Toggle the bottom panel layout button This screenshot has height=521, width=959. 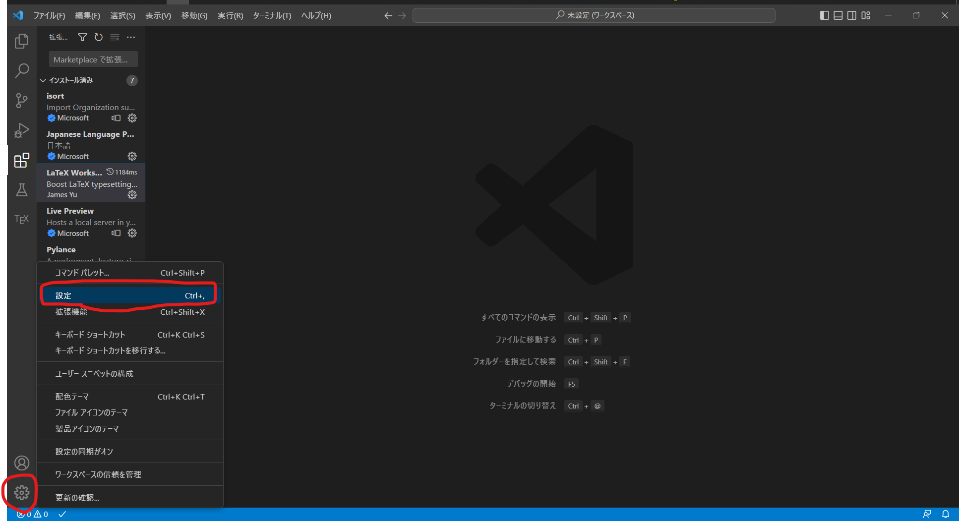click(838, 15)
